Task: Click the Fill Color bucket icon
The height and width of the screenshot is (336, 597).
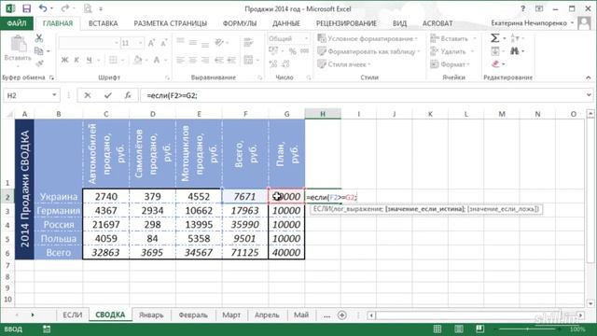Action: [137, 60]
